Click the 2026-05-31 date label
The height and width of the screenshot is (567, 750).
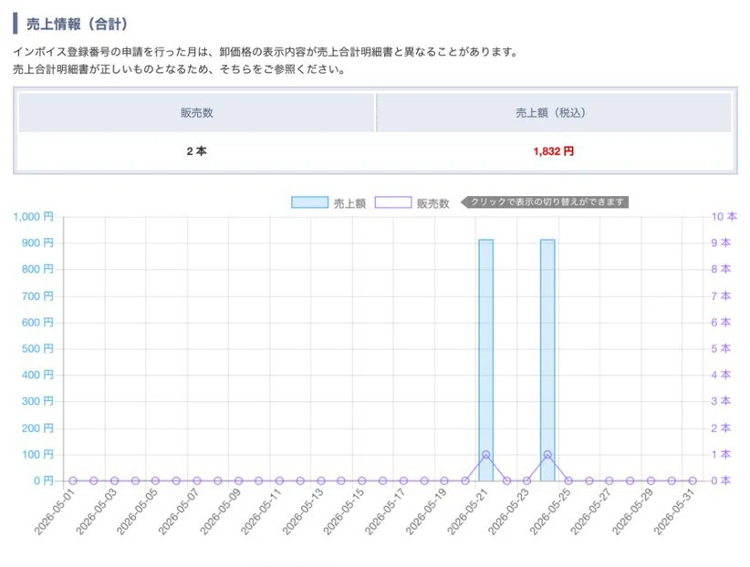coord(674,511)
